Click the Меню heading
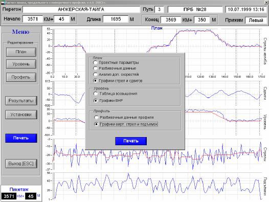The image size is (269, 202). (21, 32)
